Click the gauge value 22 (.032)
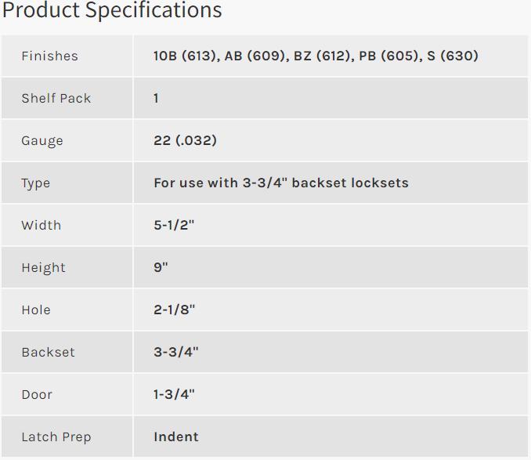531x460 pixels. click(185, 140)
